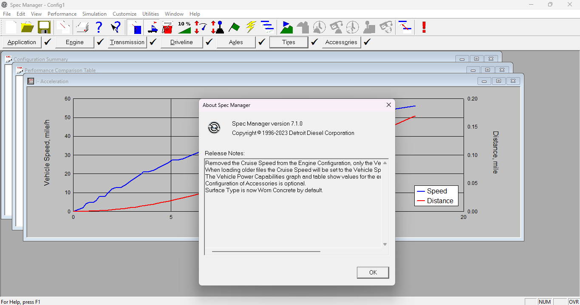Click the red exclamation mark icon
580x305 pixels.
(x=424, y=28)
